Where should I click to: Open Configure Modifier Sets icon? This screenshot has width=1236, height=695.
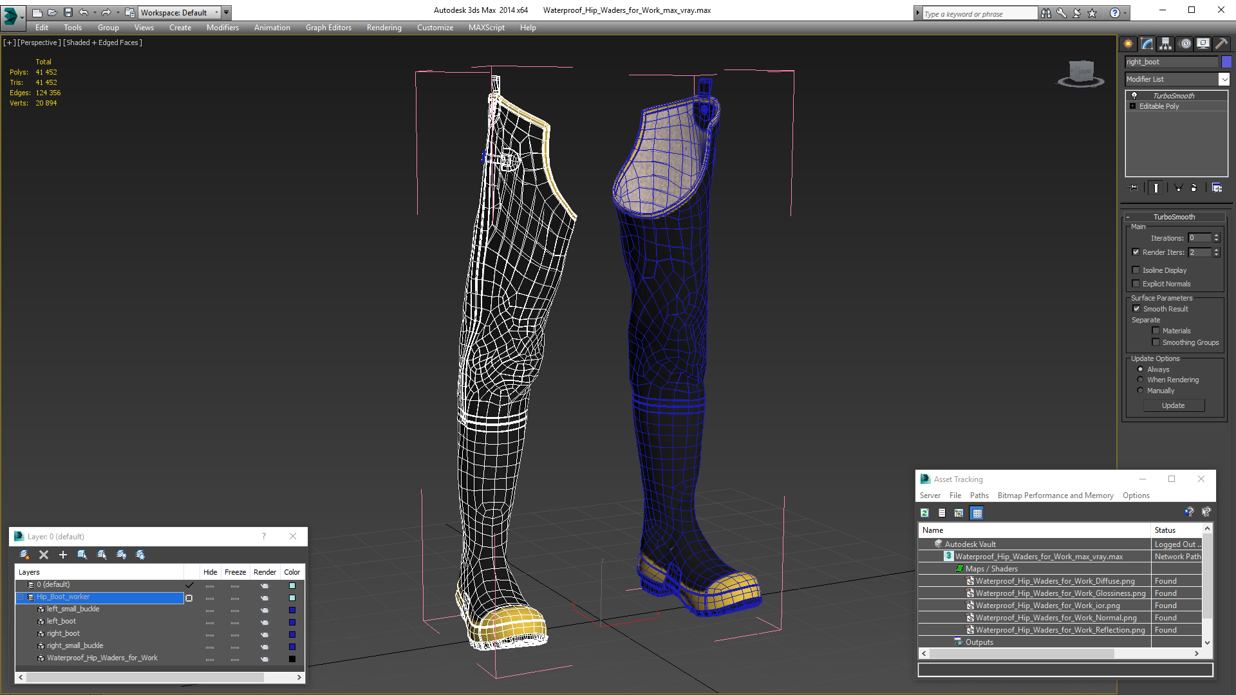click(1217, 188)
